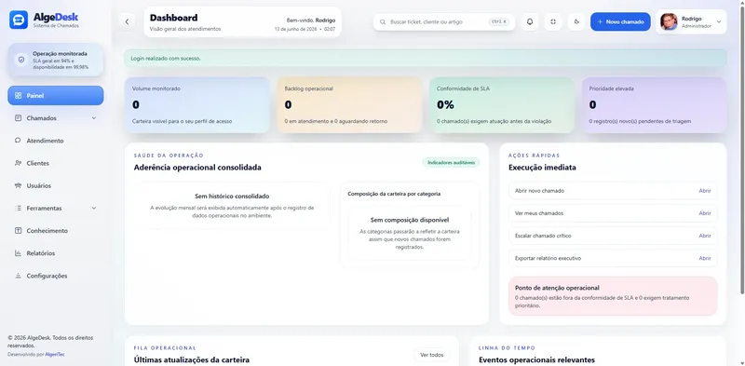Expand the Chamados submenu chevron

click(94, 118)
